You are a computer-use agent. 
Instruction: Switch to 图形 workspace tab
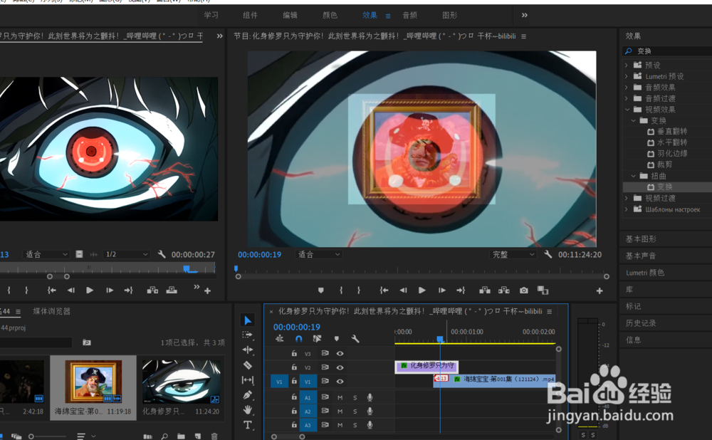449,15
